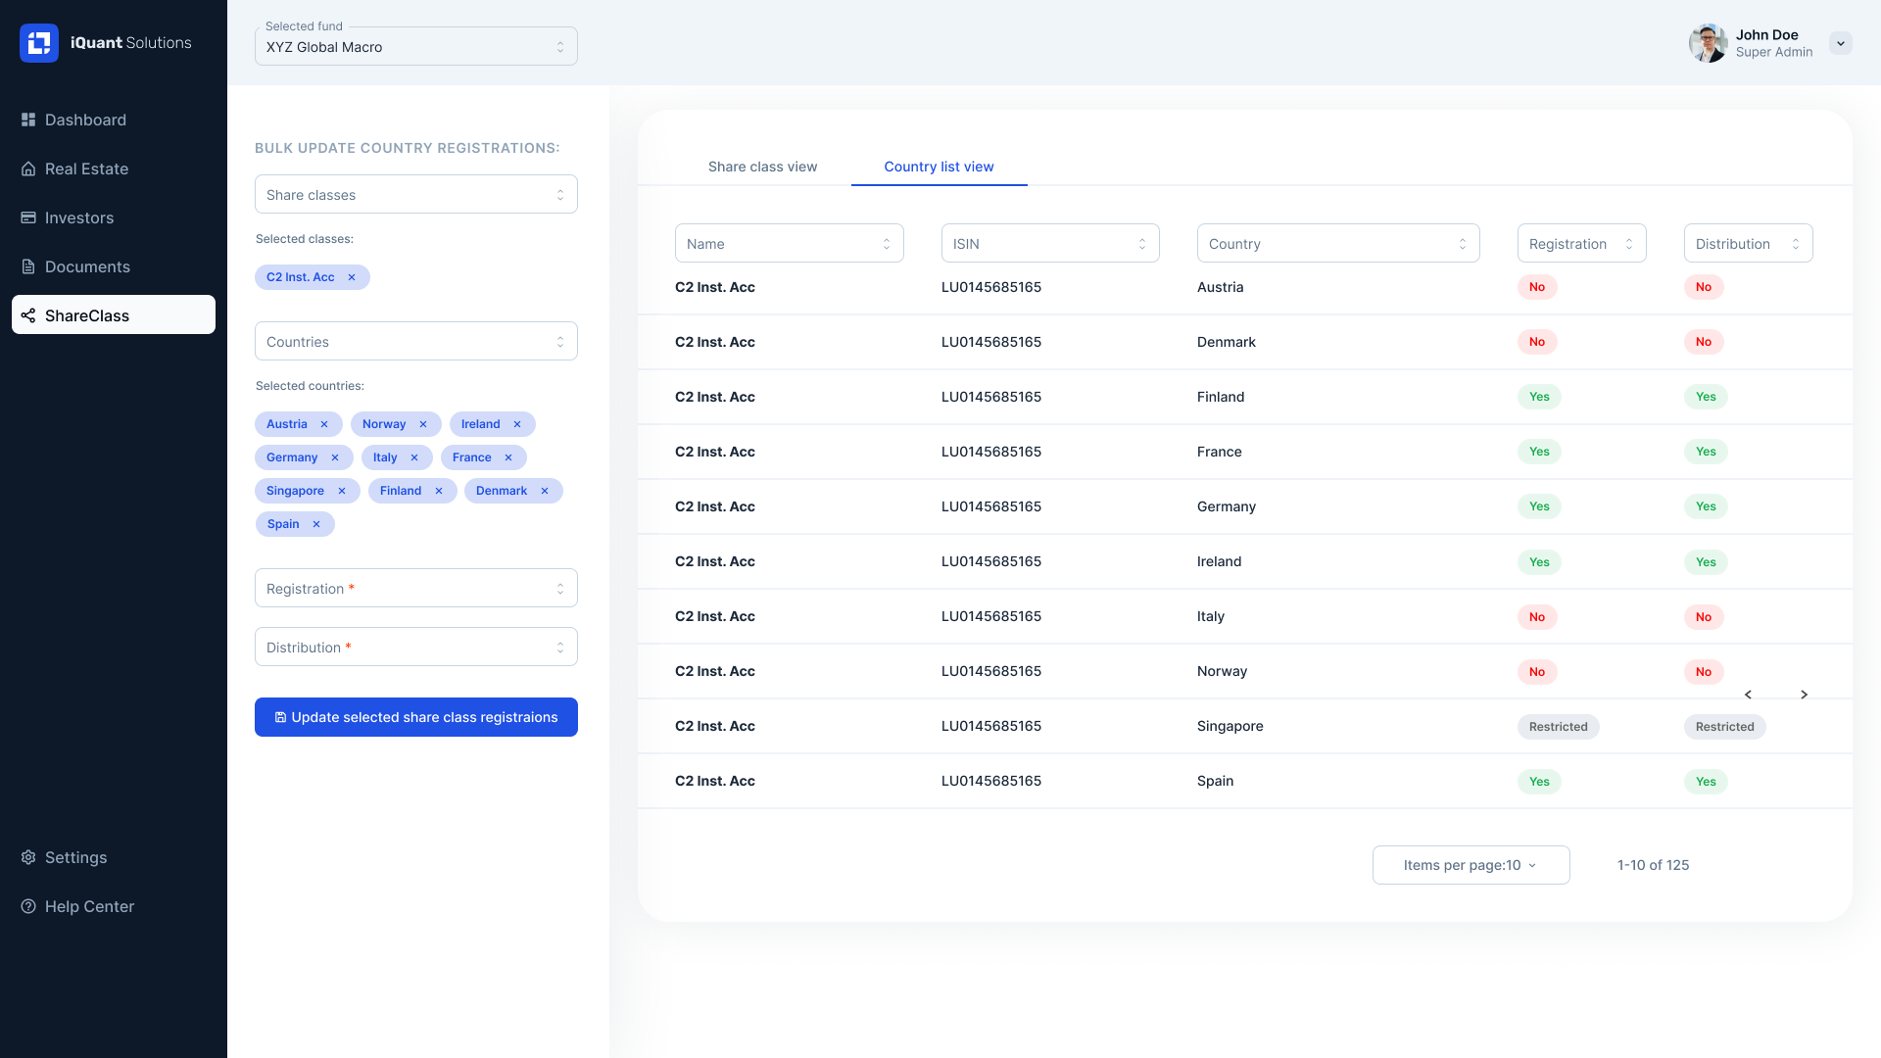Remove Norway from selected countries
The height and width of the screenshot is (1058, 1881).
click(423, 424)
